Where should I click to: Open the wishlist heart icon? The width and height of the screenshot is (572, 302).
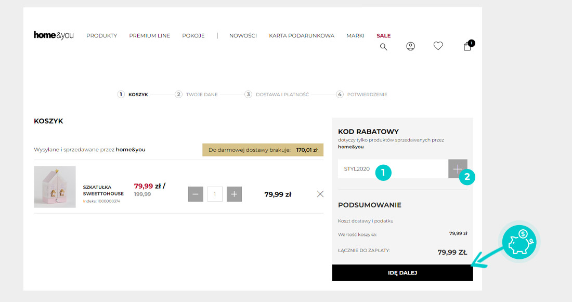438,46
